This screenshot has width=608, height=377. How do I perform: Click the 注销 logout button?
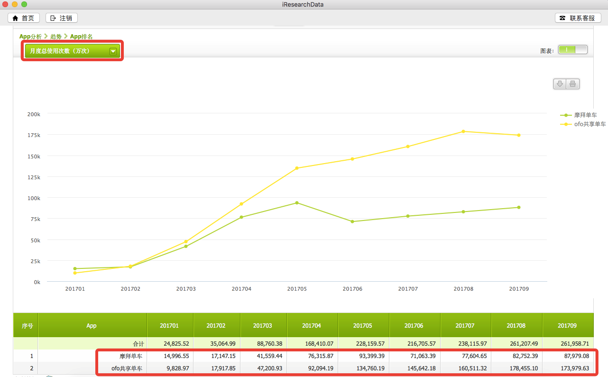61,18
